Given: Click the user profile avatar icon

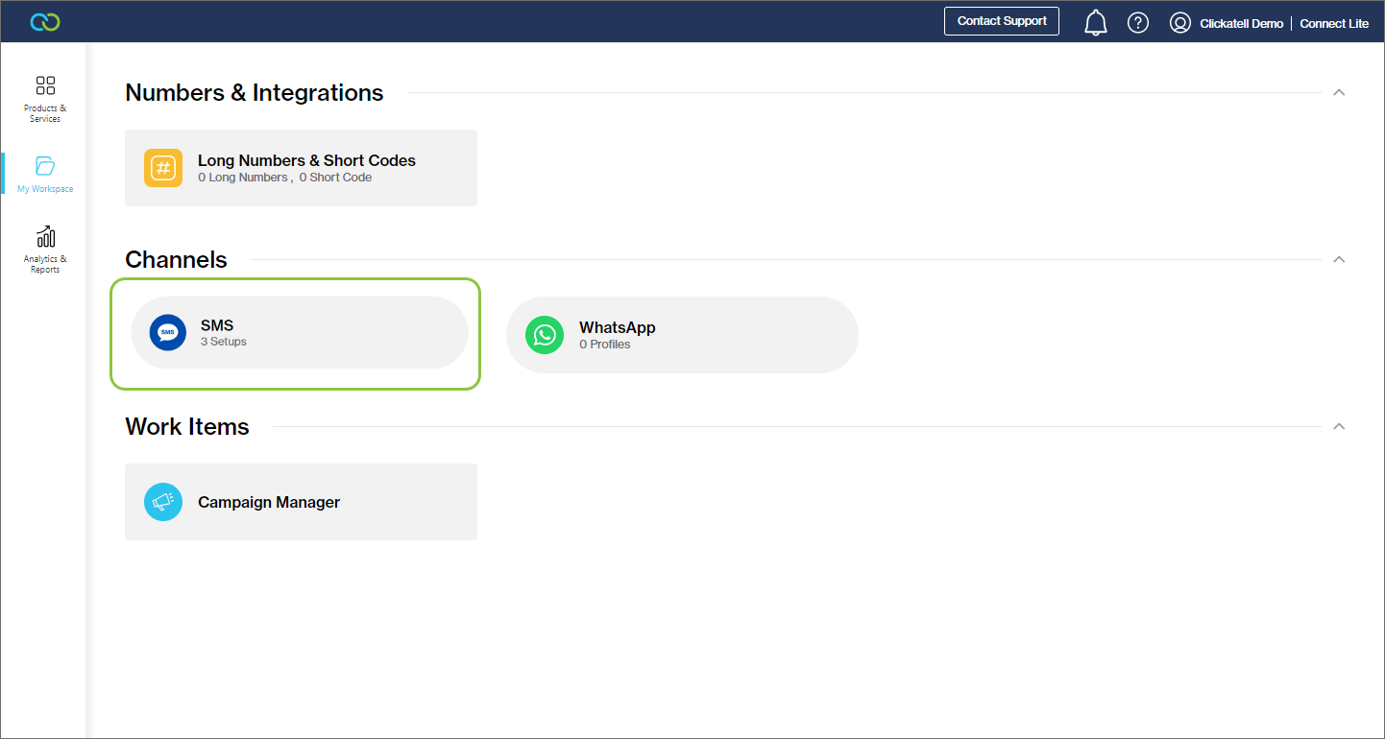Looking at the screenshot, I should pos(1180,23).
